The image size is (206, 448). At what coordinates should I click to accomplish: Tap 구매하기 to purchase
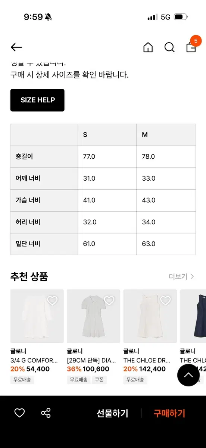(x=169, y=413)
